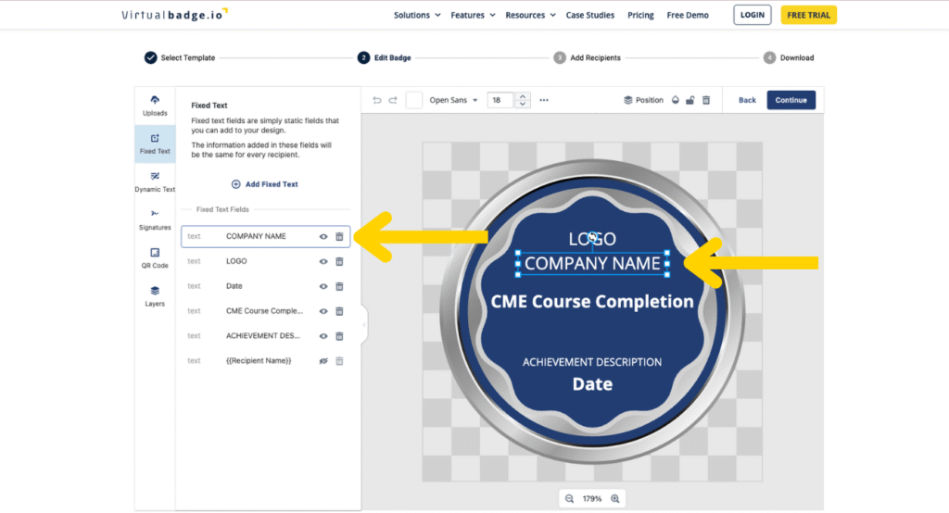This screenshot has height=513, width=949.
Task: Click the undo arrow in toolbar
Action: (376, 100)
